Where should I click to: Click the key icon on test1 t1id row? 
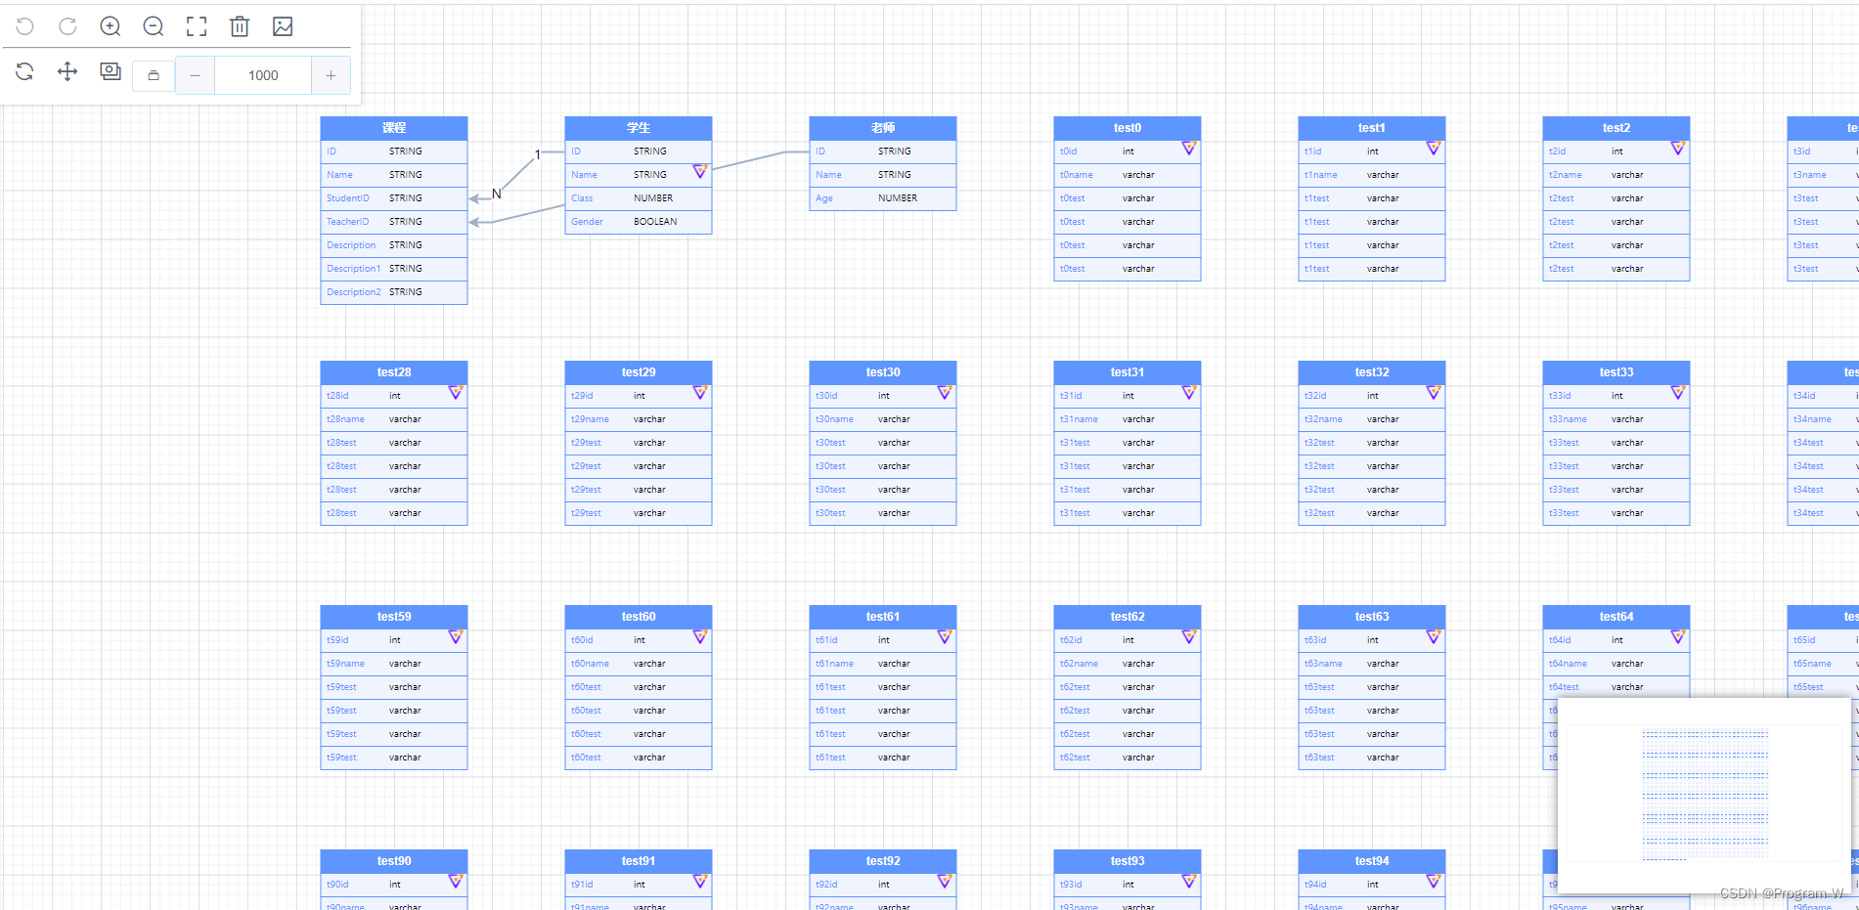click(x=1434, y=149)
